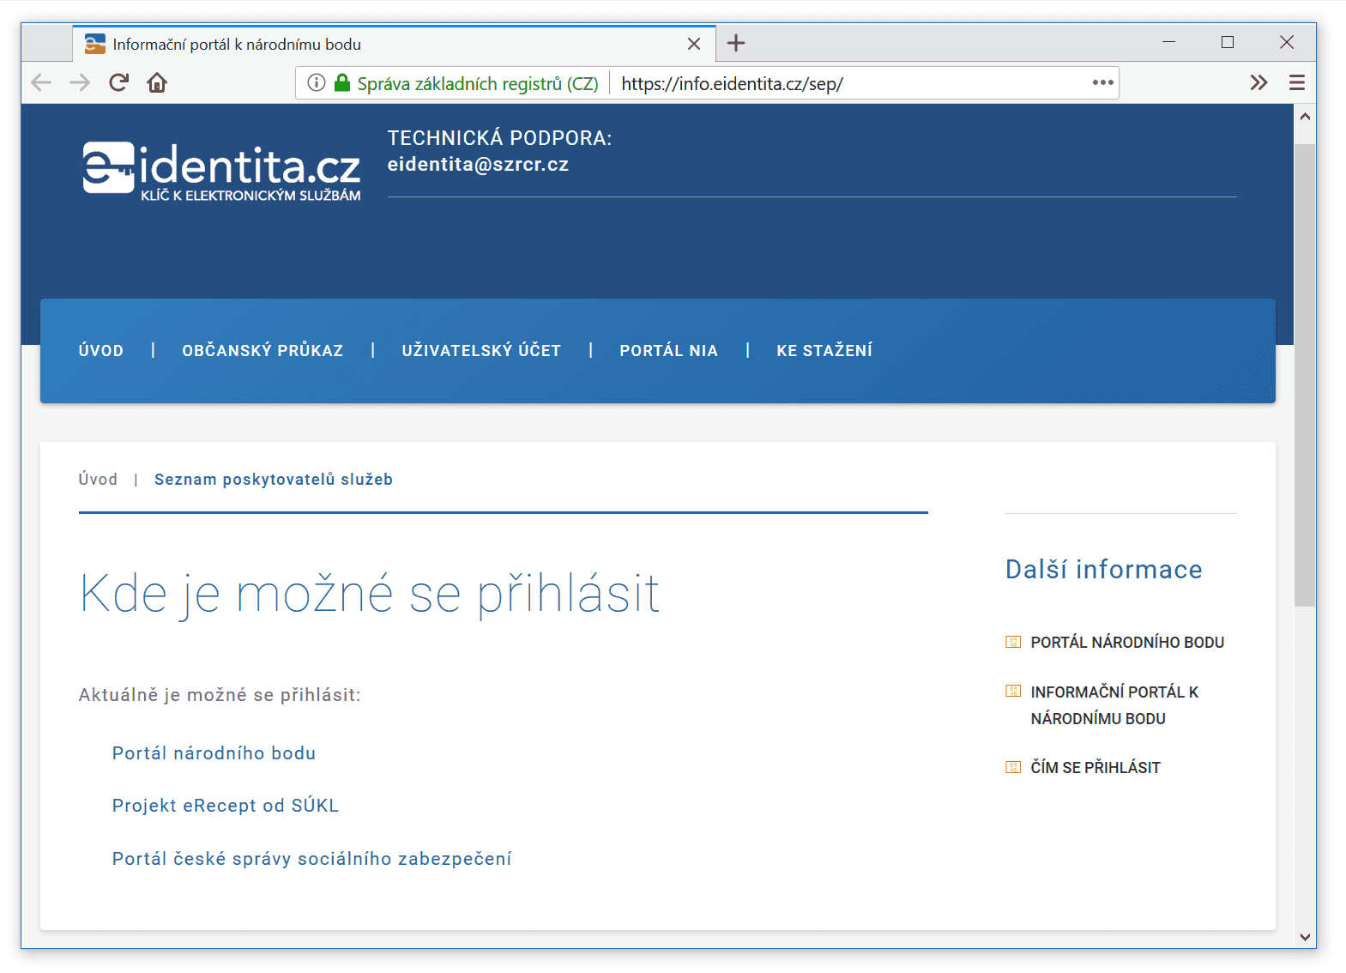Open the Firefox hamburger menu
This screenshot has height=973, width=1346.
coord(1297,83)
